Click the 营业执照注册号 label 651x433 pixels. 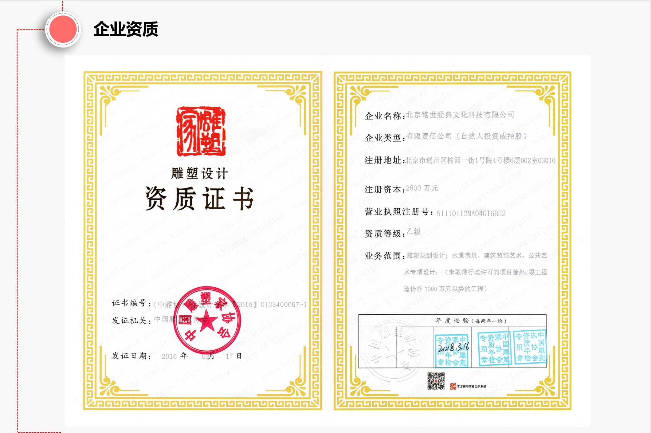(397, 211)
